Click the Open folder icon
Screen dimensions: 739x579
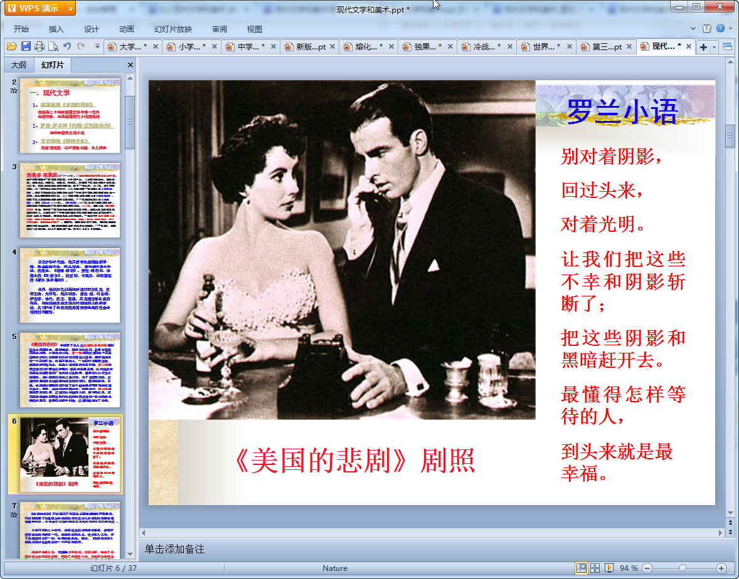coord(11,46)
